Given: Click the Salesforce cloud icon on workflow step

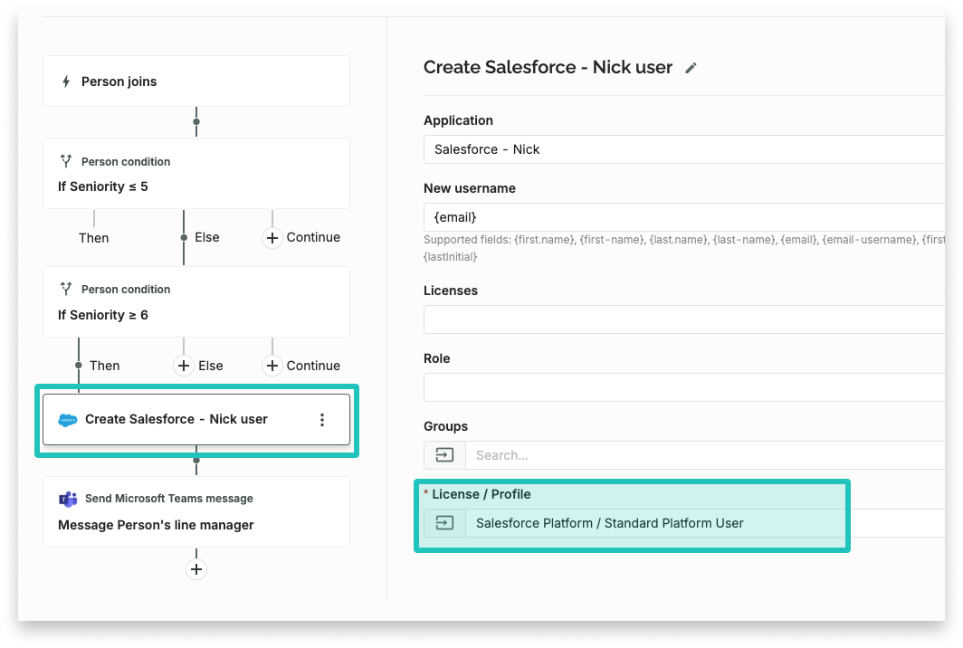Looking at the screenshot, I should (x=66, y=419).
